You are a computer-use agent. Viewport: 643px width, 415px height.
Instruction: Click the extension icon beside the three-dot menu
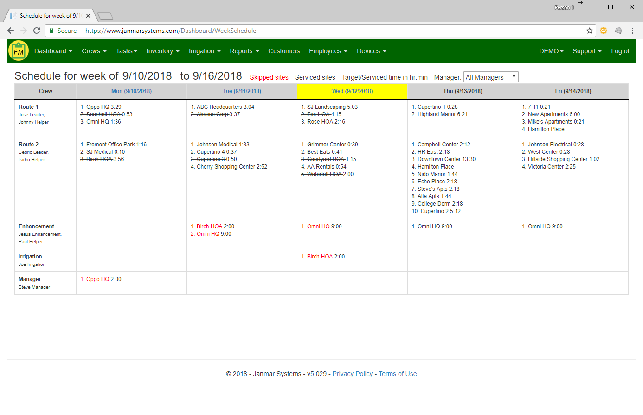pyautogui.click(x=618, y=30)
